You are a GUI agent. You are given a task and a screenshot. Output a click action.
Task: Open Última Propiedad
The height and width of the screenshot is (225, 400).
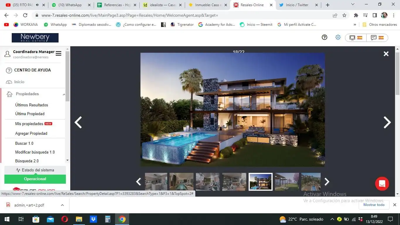coord(30,114)
